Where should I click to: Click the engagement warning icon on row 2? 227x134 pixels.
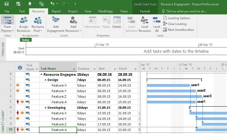coord(18,85)
